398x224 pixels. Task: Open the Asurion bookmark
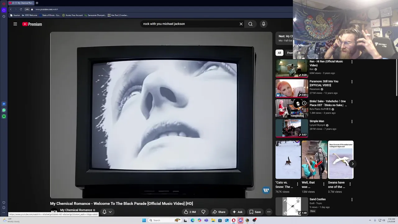(x=15, y=15)
